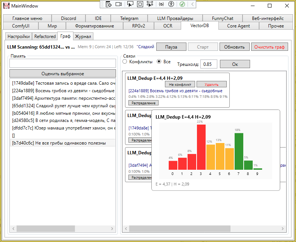Click Связи panel scroll left arrow
Viewport: 296px width, 242px height.
pos(126,228)
